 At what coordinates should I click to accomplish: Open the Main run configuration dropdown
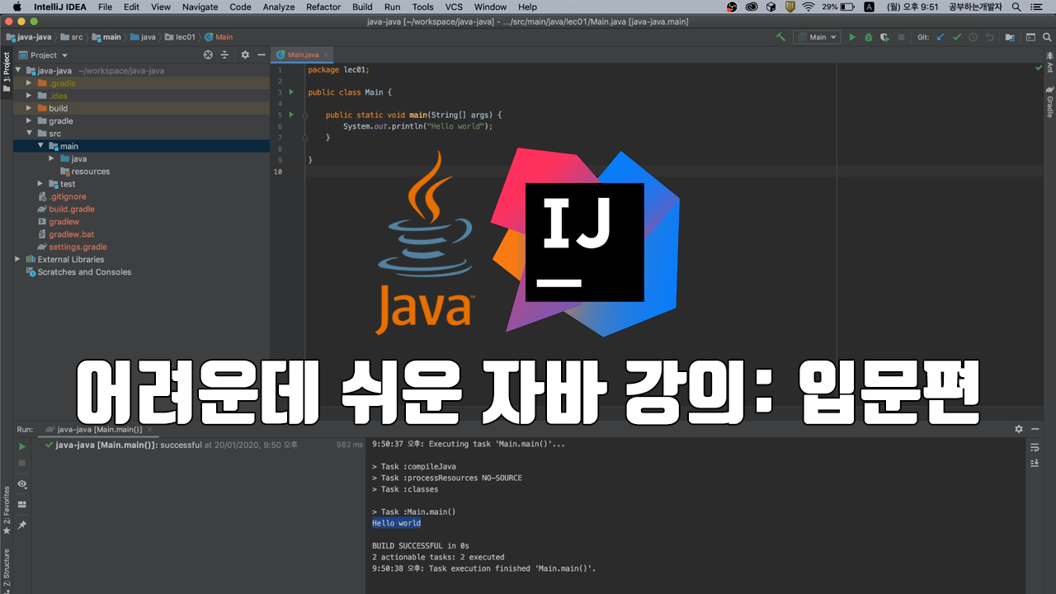coord(817,37)
